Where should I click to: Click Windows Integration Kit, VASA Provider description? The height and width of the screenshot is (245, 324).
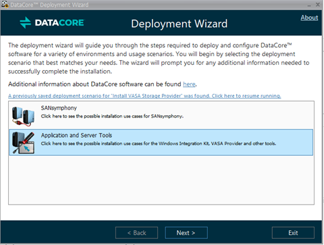tap(159, 144)
